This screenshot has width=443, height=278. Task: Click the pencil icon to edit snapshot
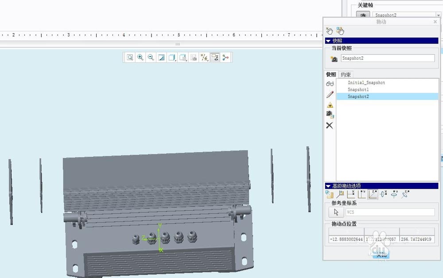point(329,94)
